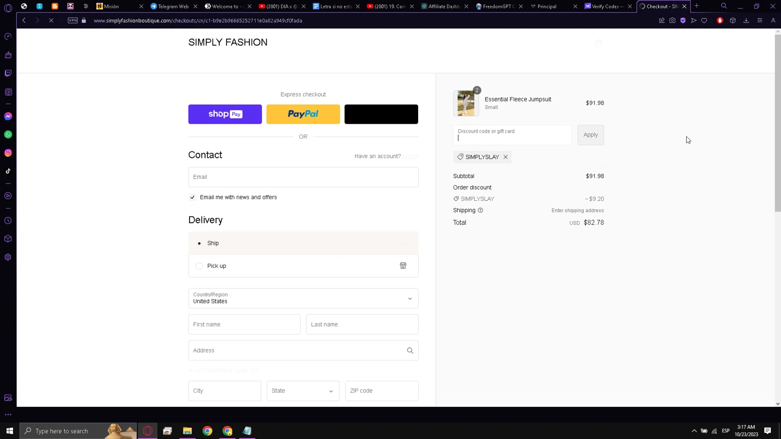Open Chrome from the taskbar
Image resolution: width=781 pixels, height=439 pixels.
coord(207,431)
